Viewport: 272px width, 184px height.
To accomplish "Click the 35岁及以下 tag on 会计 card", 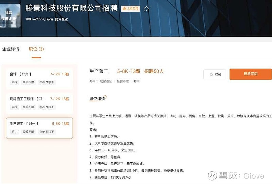I will click(47, 82).
